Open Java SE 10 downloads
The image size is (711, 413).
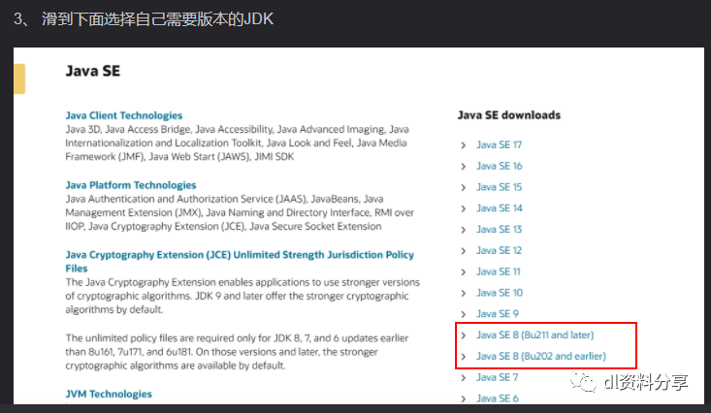coord(499,293)
